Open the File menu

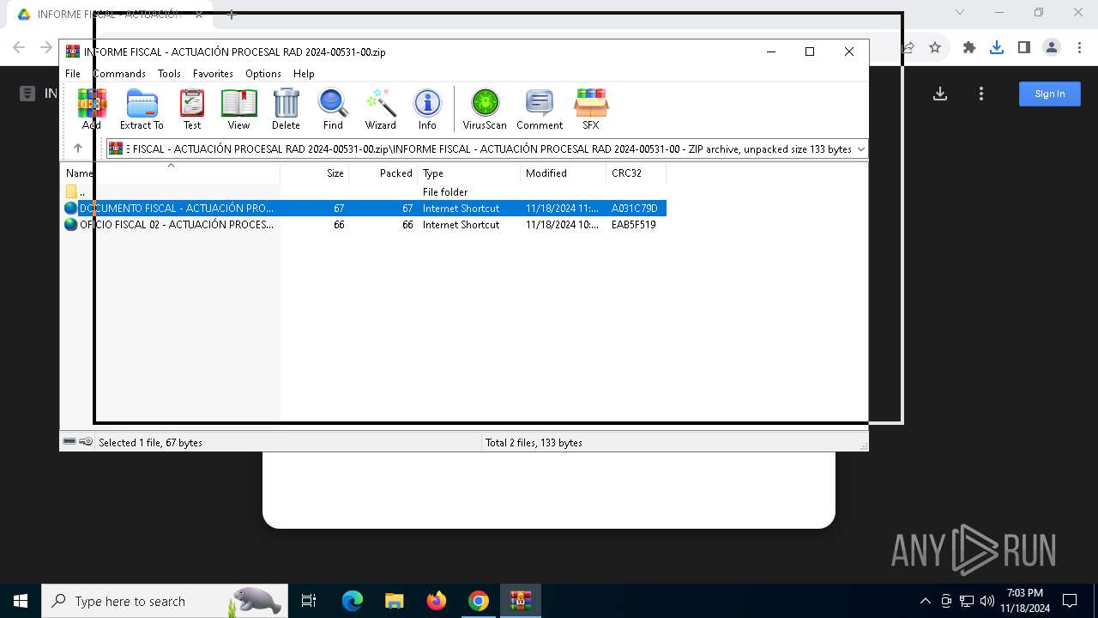tap(73, 74)
